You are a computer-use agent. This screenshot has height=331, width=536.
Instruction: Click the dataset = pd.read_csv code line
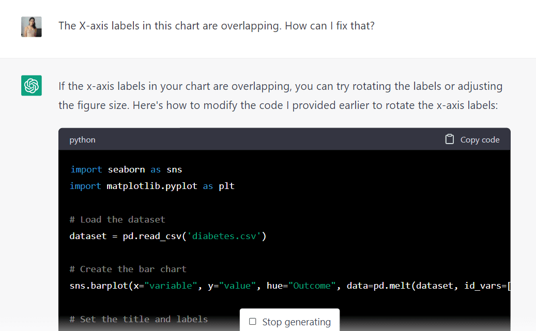coord(168,236)
